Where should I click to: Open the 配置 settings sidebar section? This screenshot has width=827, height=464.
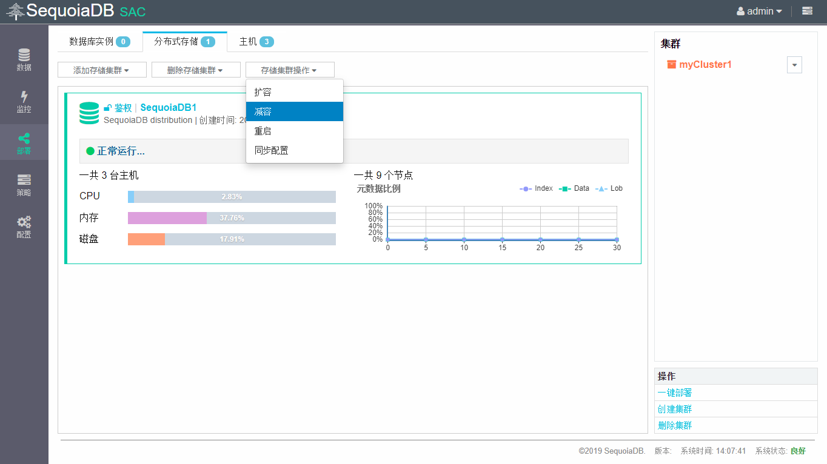click(x=24, y=227)
